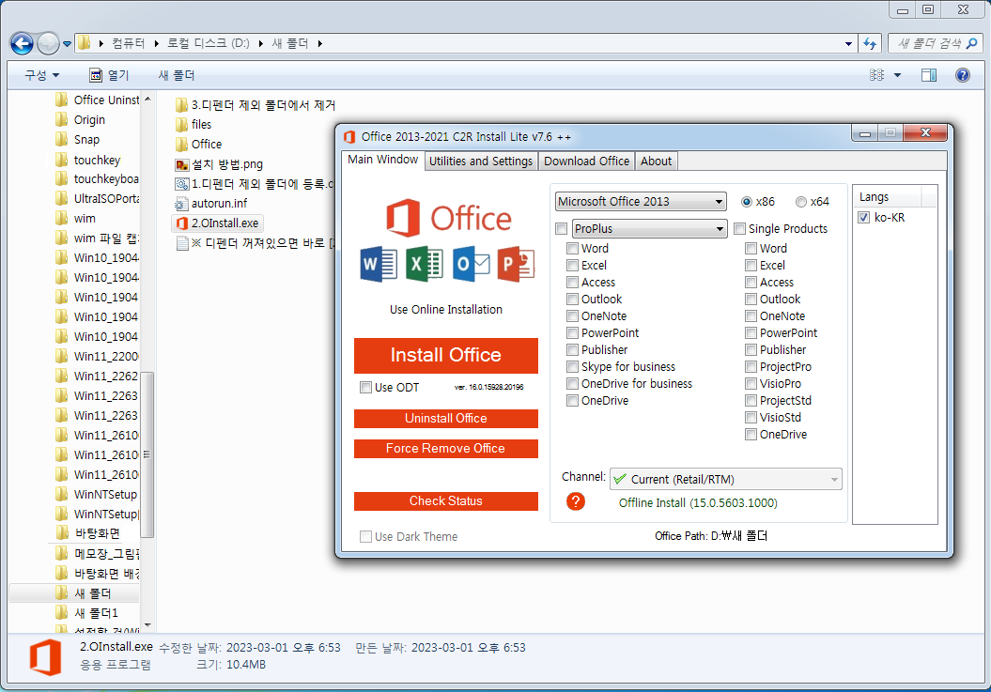Click the Install Office button
This screenshot has width=991, height=692.
click(445, 356)
